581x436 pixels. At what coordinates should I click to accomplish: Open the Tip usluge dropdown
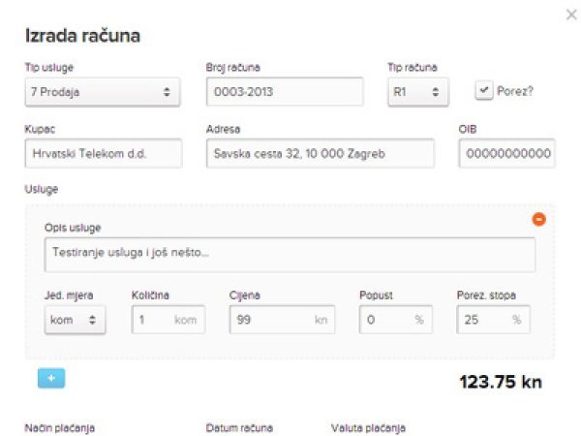click(x=103, y=92)
